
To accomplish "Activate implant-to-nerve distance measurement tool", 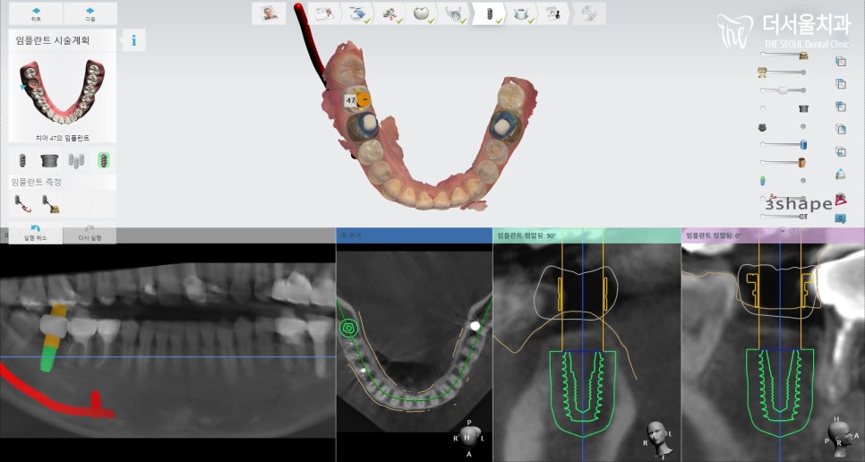I will tap(21, 204).
